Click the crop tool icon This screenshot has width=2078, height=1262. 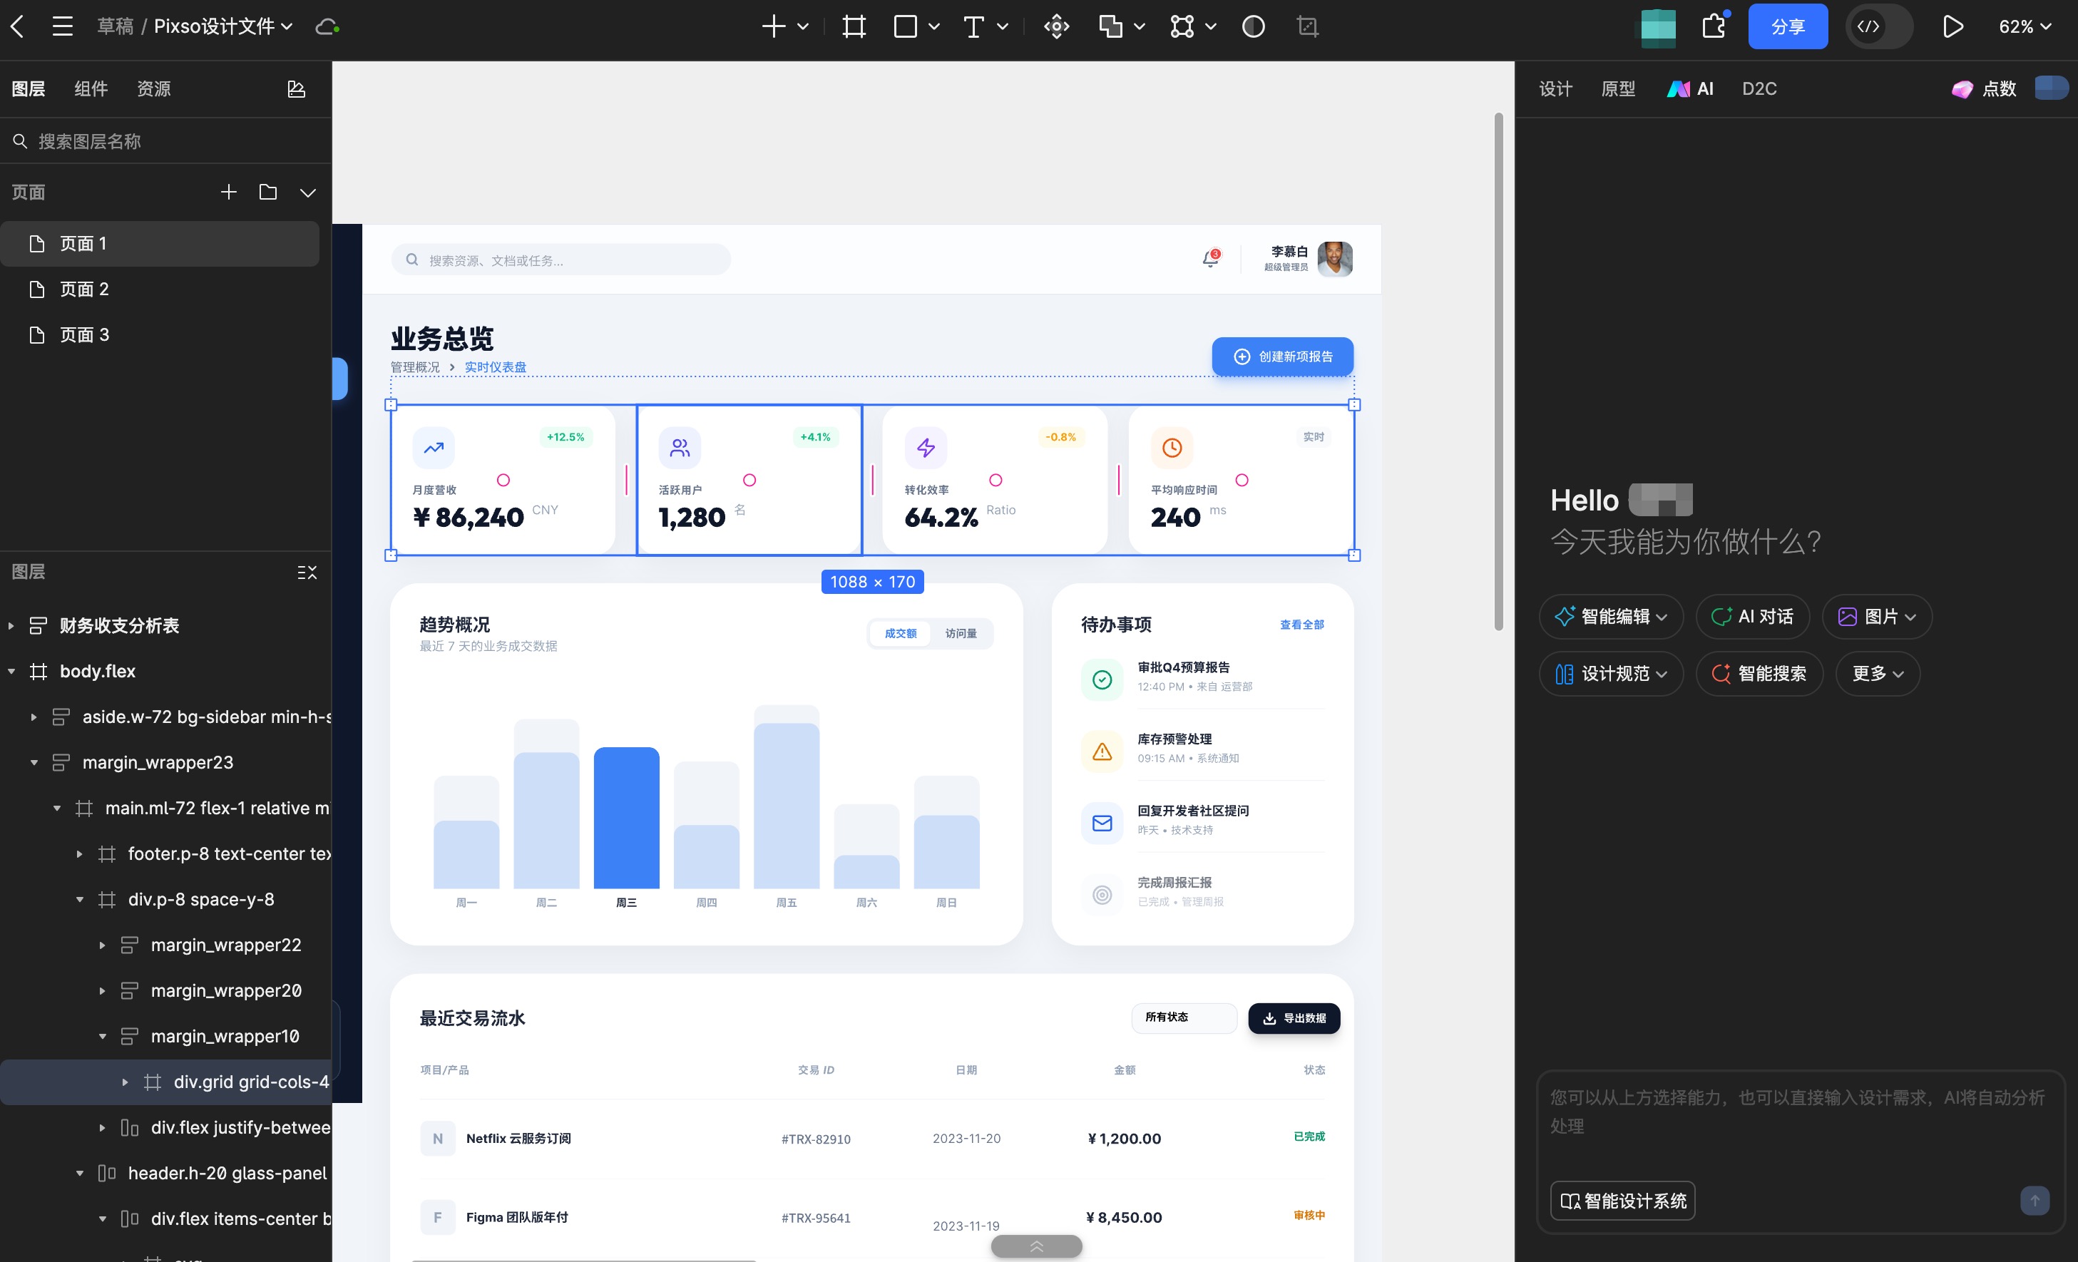coord(1307,26)
